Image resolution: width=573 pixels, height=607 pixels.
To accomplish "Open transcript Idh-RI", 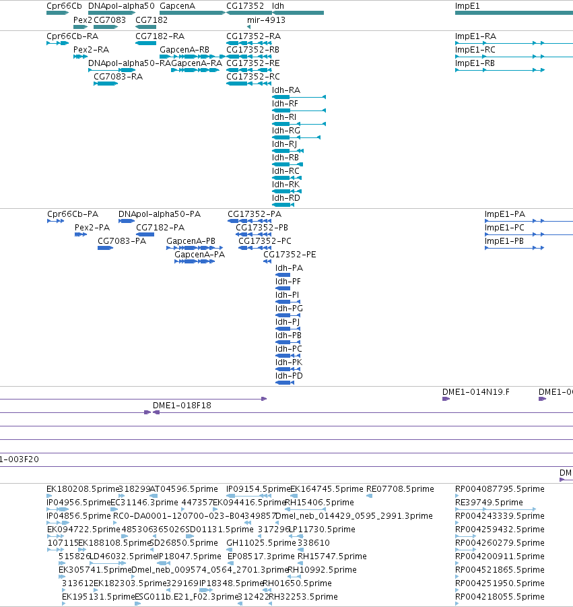I will [x=284, y=117].
